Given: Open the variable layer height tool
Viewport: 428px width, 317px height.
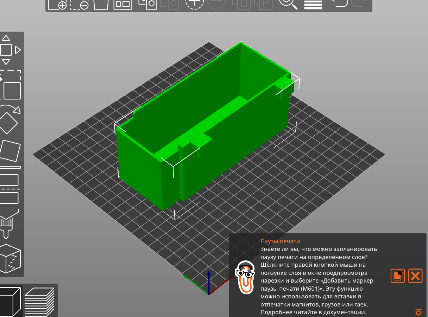Looking at the screenshot, I should pos(313,5).
